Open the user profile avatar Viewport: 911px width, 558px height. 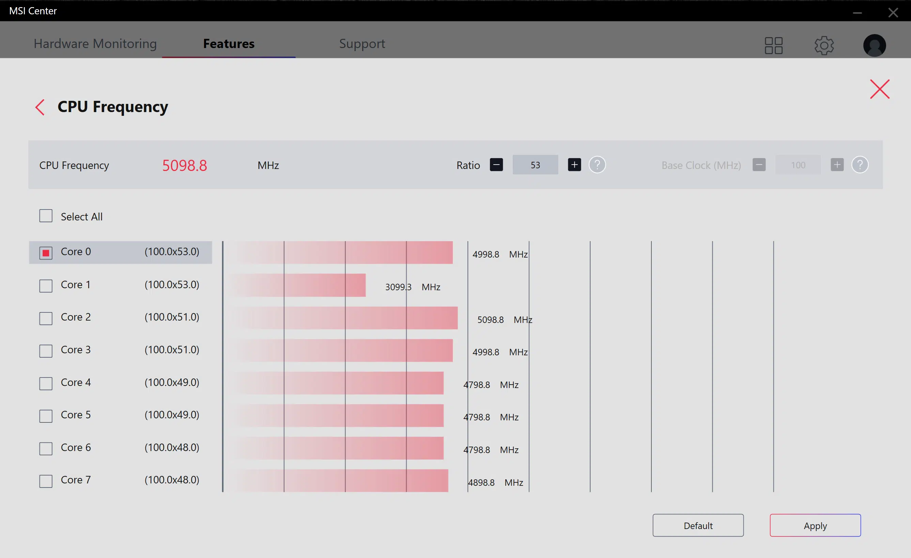point(875,46)
